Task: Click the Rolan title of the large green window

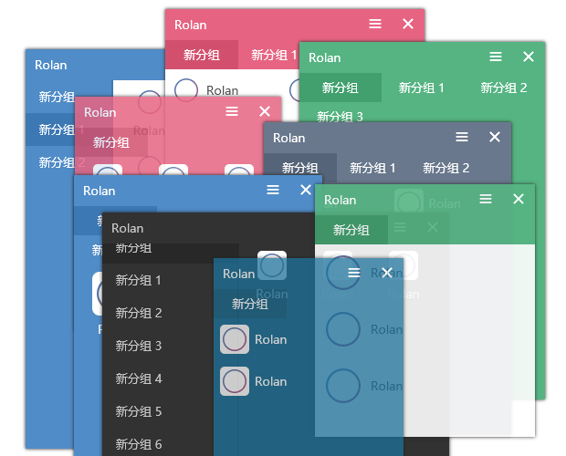Action: [x=324, y=57]
